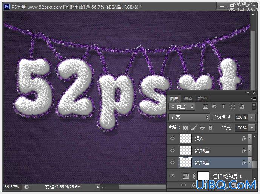Click the canvas vertical scrollbar thumb
The width and height of the screenshot is (260, 194).
252,60
